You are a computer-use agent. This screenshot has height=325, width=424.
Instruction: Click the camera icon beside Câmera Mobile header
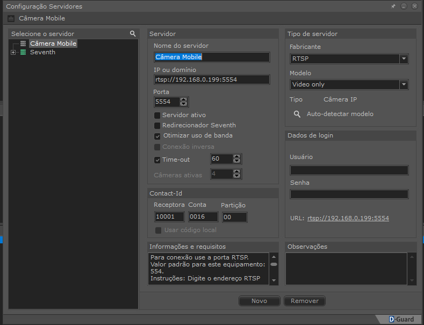[11, 18]
